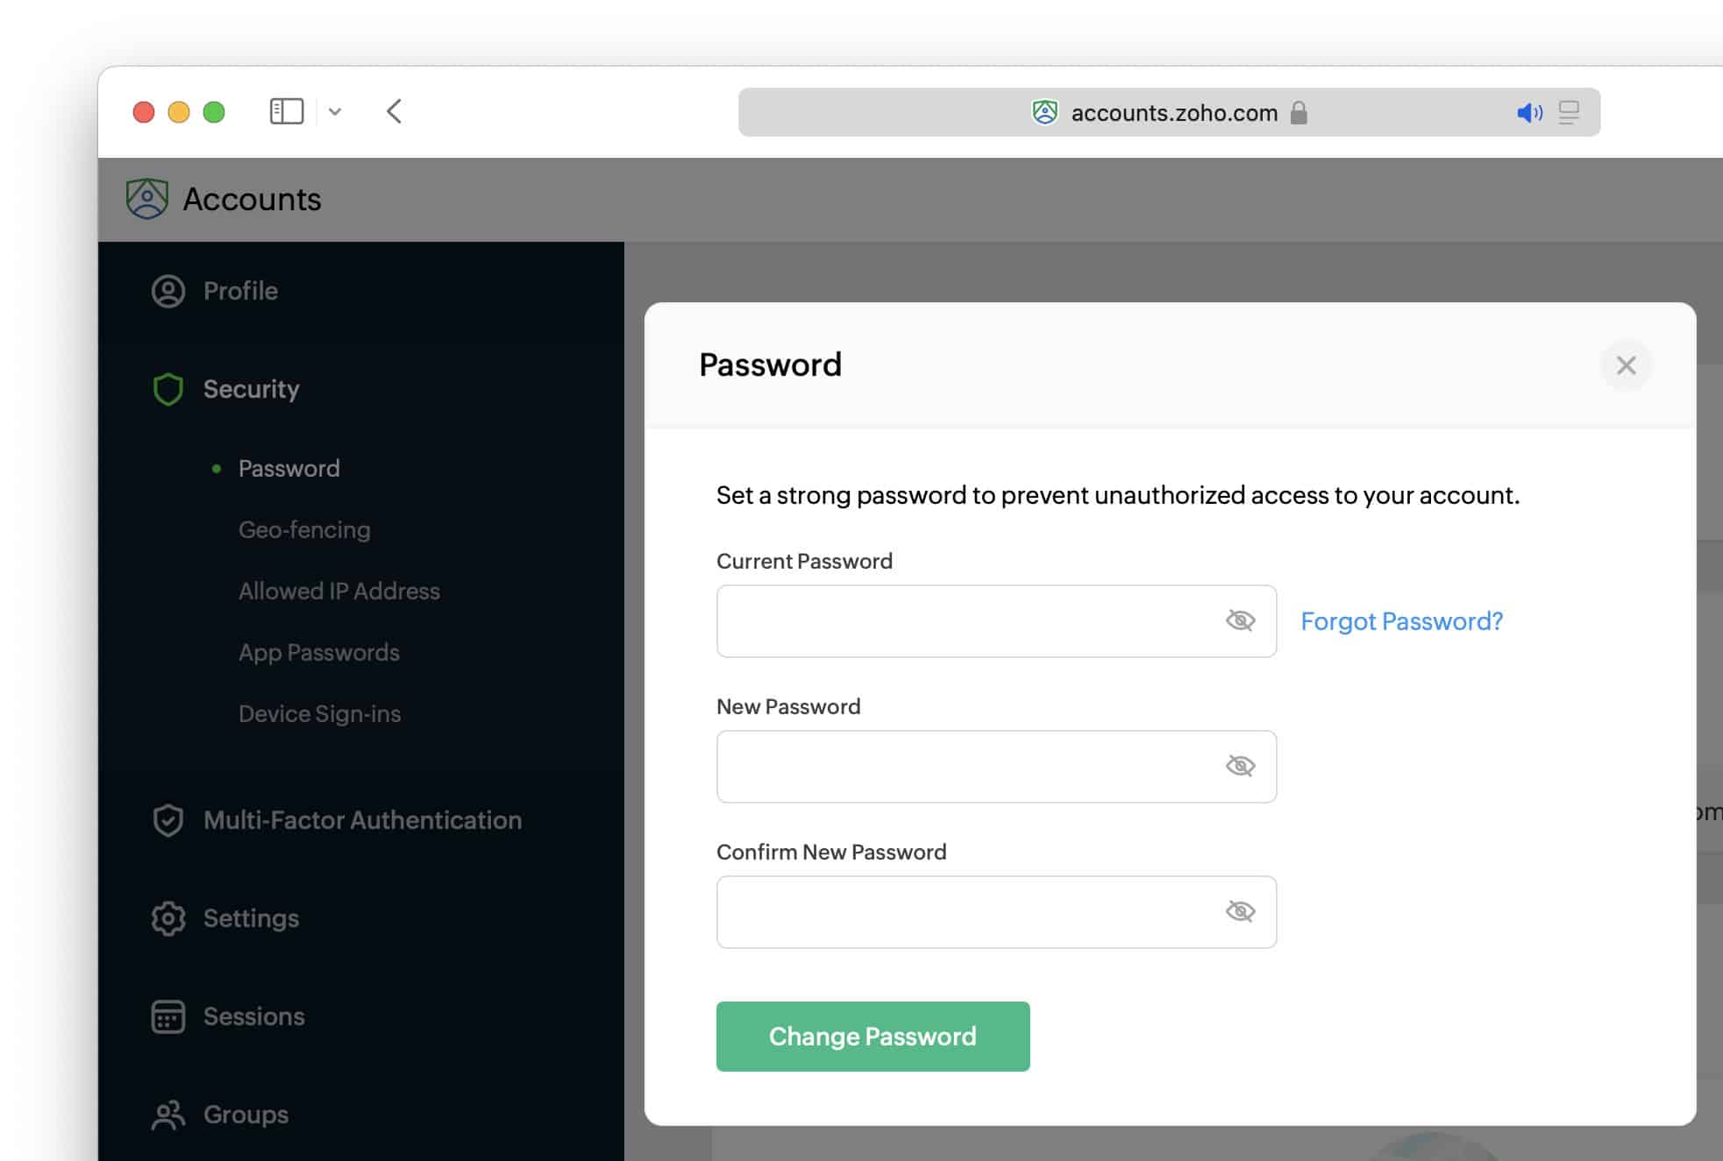Viewport: 1723px width, 1161px height.
Task: Click the Change Password button
Action: 872,1036
